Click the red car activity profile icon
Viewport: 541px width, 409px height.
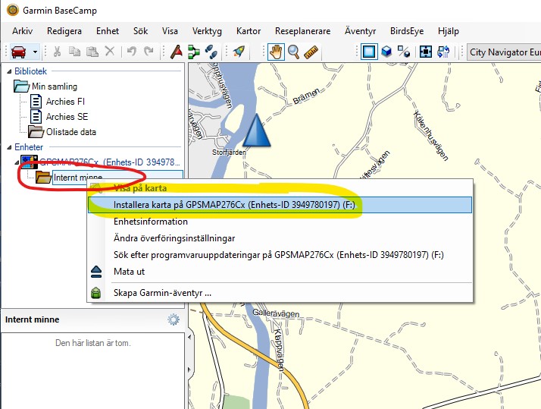click(18, 52)
